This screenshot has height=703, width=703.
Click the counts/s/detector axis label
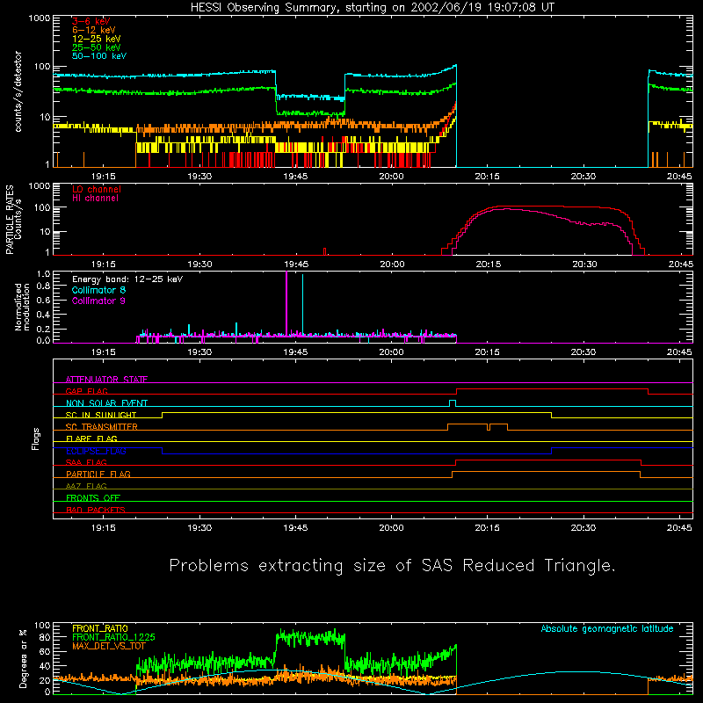pyautogui.click(x=18, y=91)
